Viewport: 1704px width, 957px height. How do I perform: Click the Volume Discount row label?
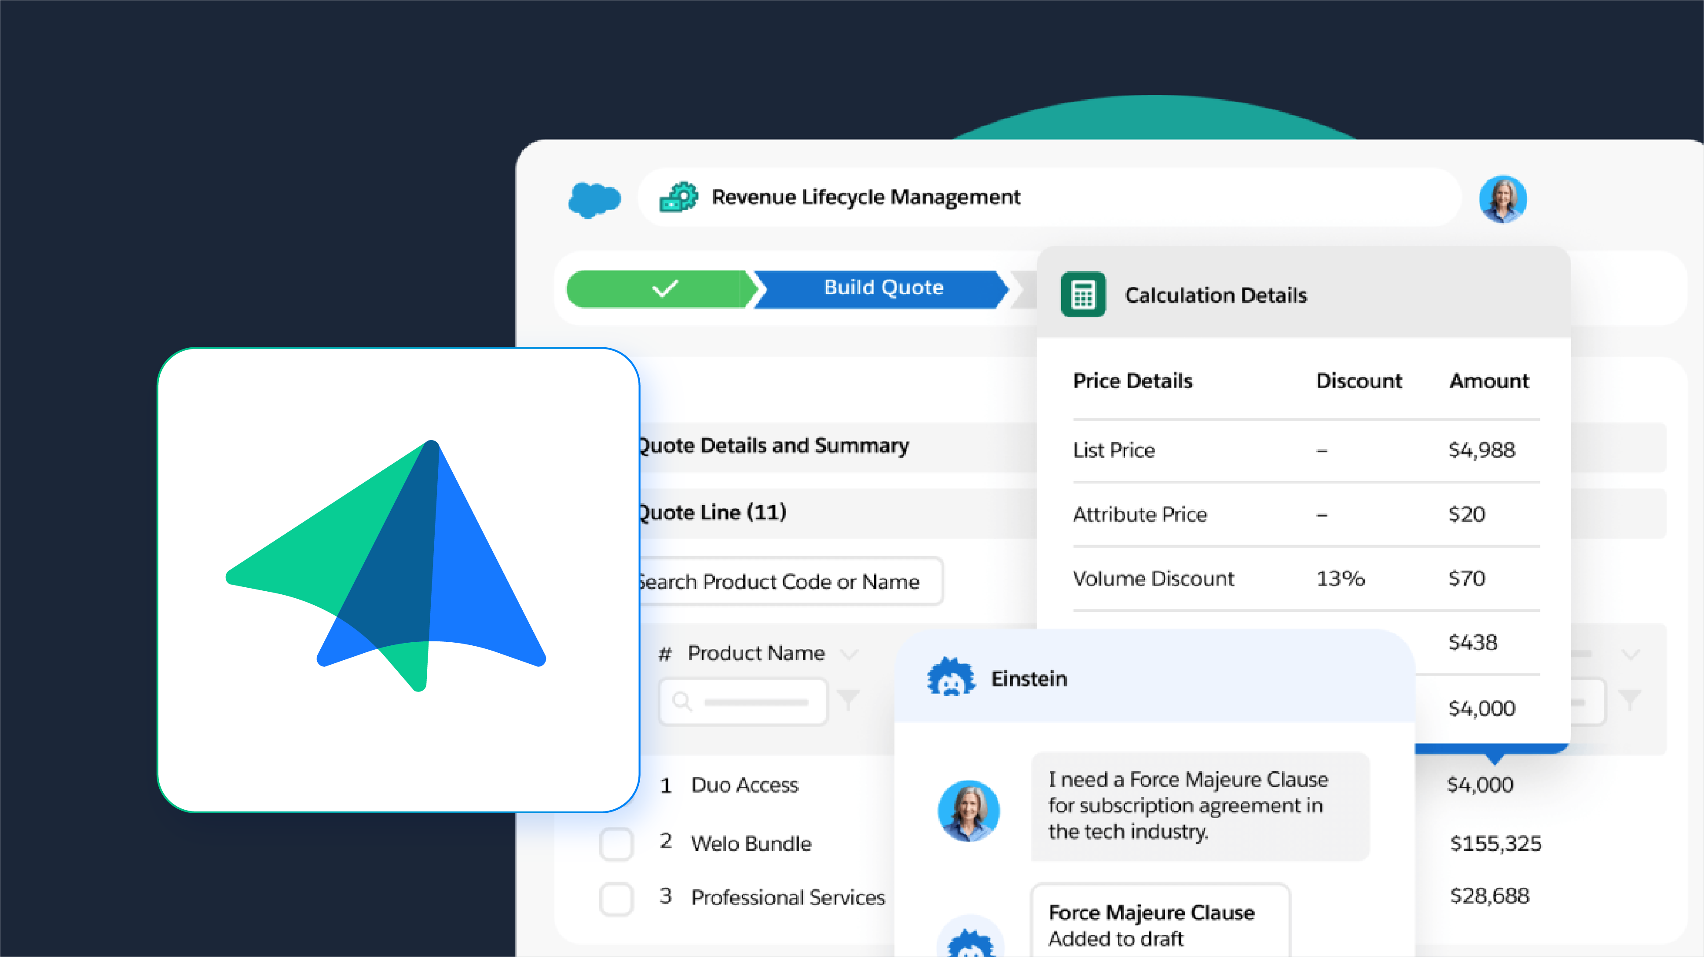[1154, 579]
